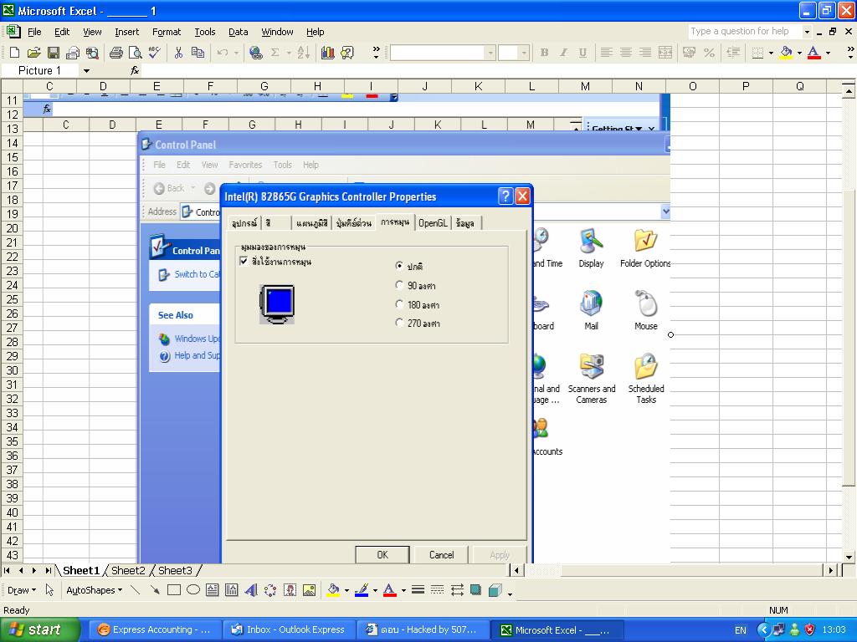
Task: Run the Spelling check icon
Action: point(155,53)
